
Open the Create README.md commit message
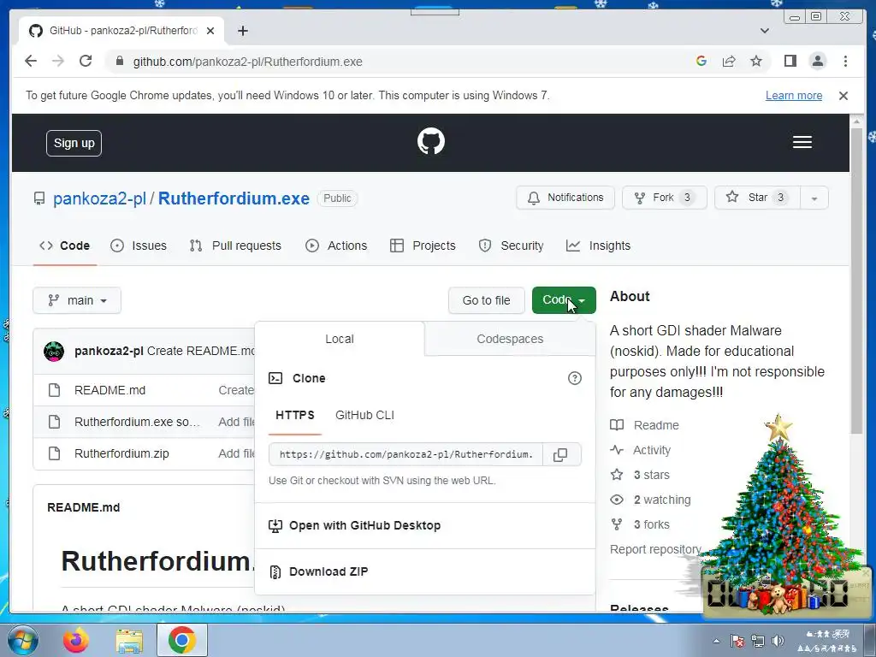202,351
